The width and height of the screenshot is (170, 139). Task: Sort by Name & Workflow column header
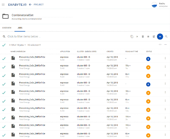pyautogui.click(x=18, y=52)
